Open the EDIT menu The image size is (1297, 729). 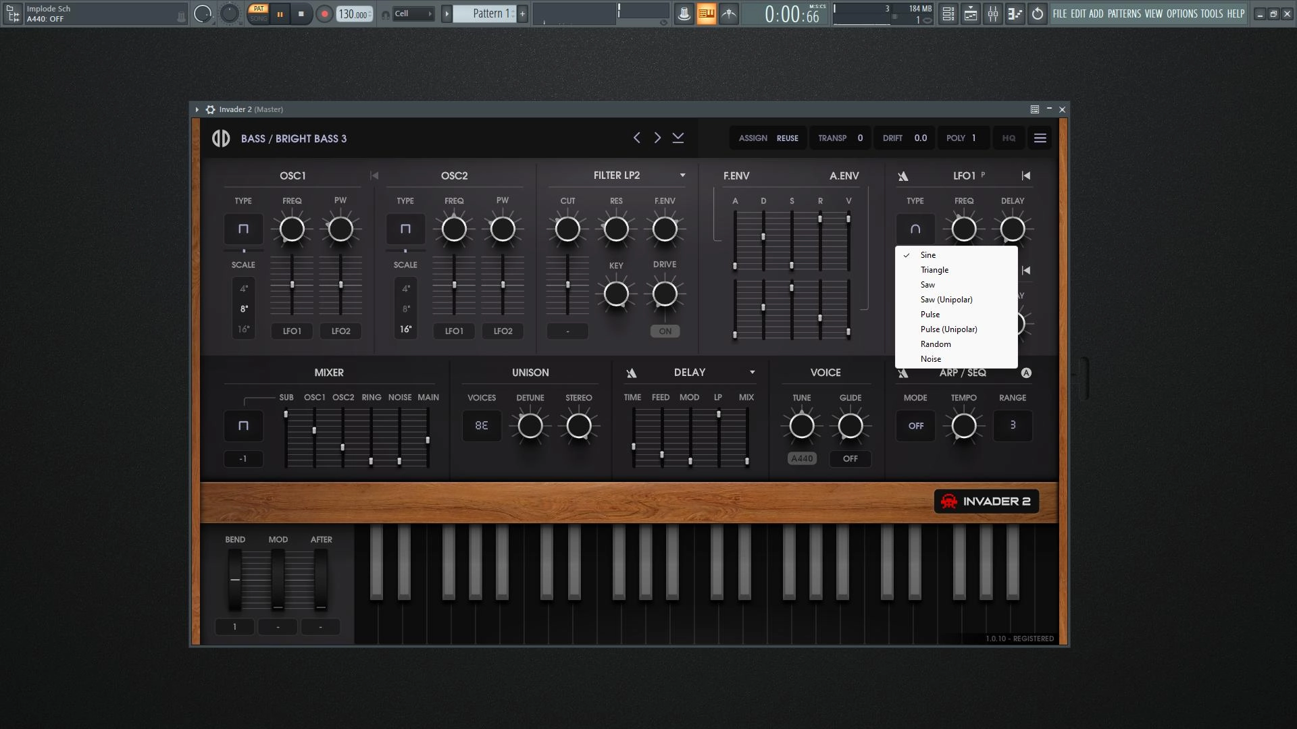point(1078,13)
